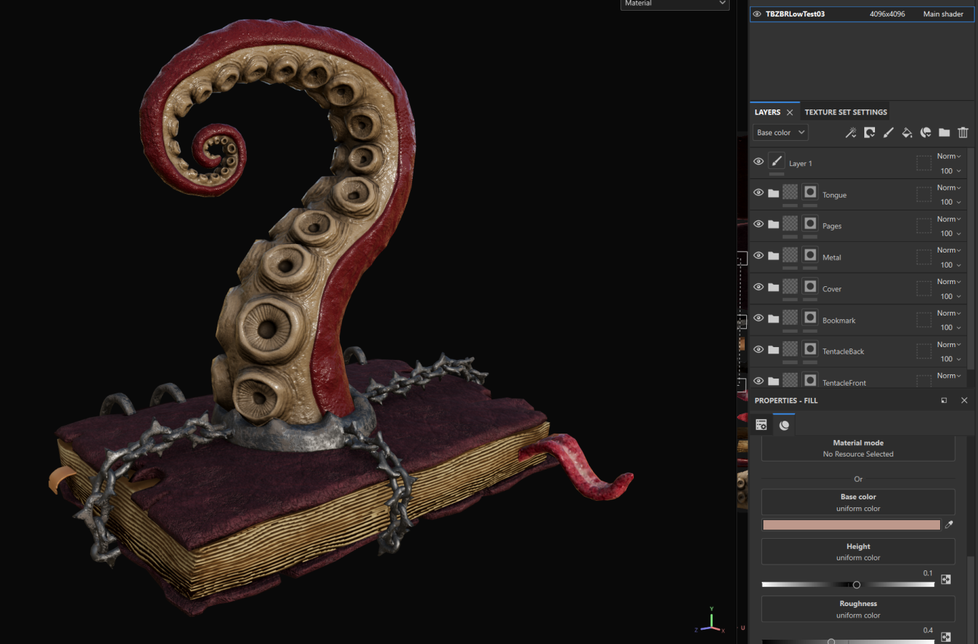978x644 pixels.
Task: Toggle visibility of TentacleFront folder
Action: point(758,381)
